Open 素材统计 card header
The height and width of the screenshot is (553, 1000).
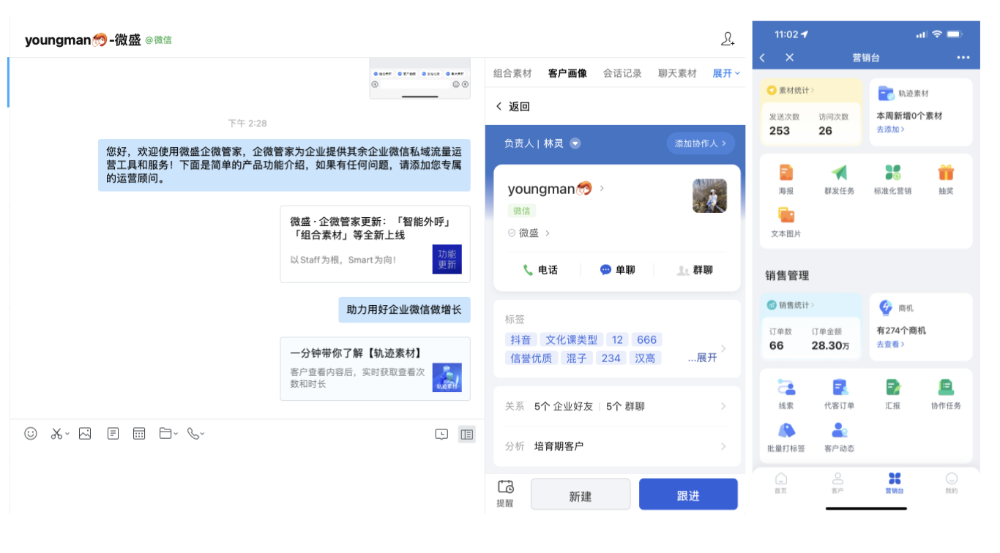pyautogui.click(x=790, y=91)
